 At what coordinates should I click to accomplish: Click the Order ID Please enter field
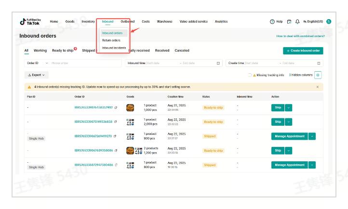click(x=85, y=63)
